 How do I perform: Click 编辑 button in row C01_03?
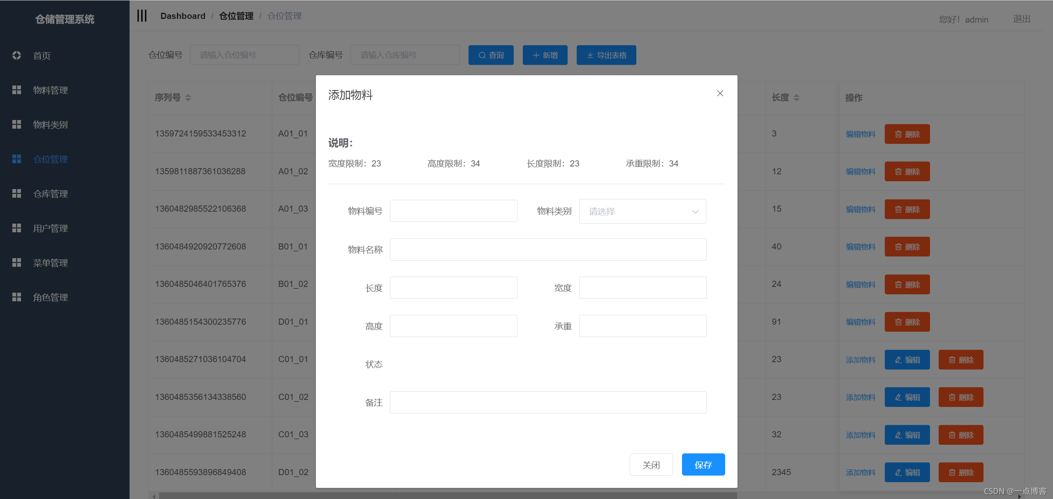(x=907, y=435)
